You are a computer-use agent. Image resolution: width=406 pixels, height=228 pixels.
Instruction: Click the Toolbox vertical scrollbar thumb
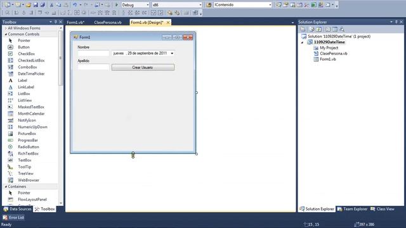coord(61,58)
